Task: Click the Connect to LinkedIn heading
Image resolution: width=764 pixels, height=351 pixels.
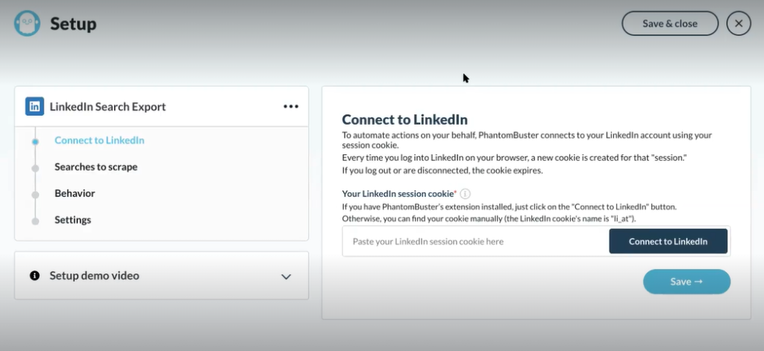Action: coord(405,119)
